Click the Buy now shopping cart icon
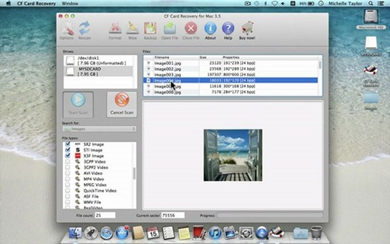Screen dimensions: 390x244 tap(247, 30)
